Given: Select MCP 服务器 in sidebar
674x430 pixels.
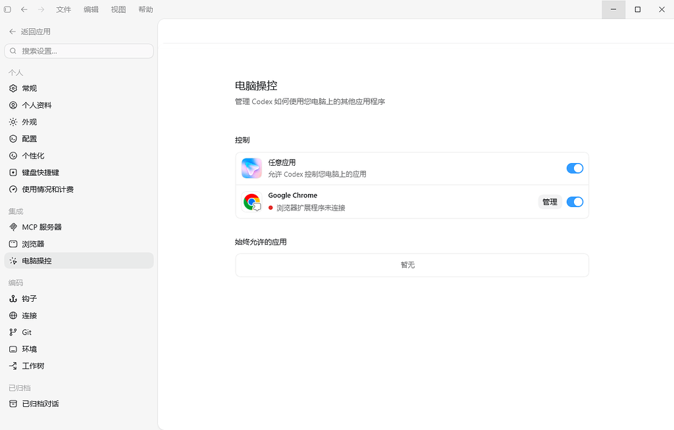Looking at the screenshot, I should [x=79, y=227].
